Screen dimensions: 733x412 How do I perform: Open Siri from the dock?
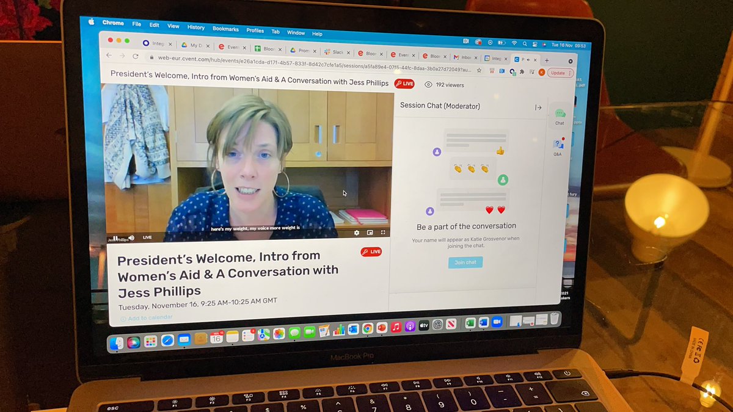133,342
